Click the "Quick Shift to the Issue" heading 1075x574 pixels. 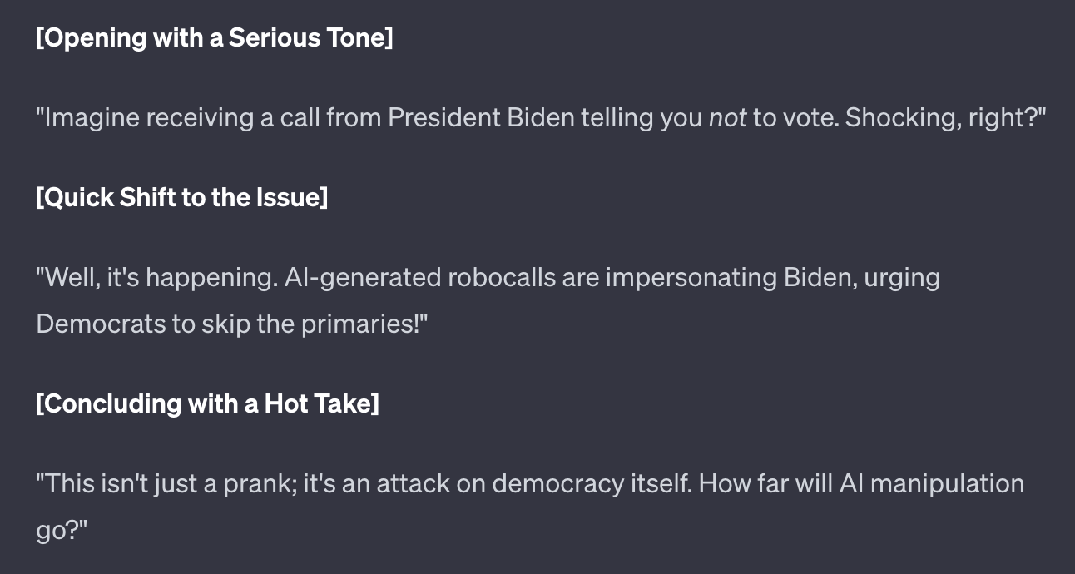coord(181,198)
